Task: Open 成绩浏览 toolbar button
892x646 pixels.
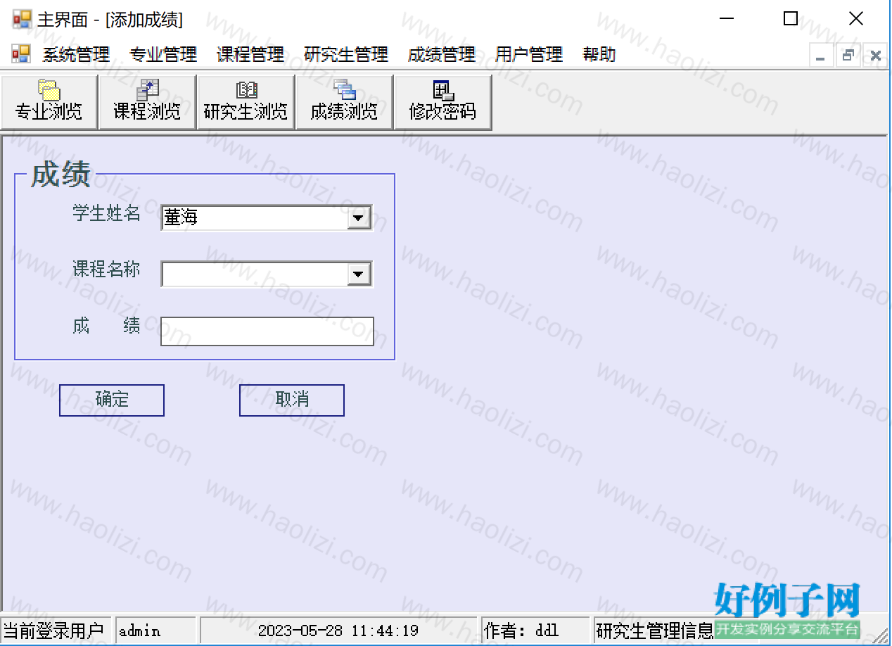Action: (344, 103)
